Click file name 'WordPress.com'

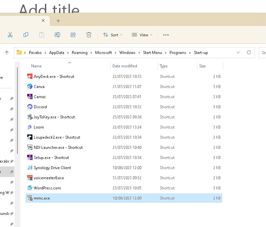click(47, 188)
